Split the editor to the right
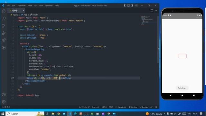The image size is (206, 116). coord(152,10)
